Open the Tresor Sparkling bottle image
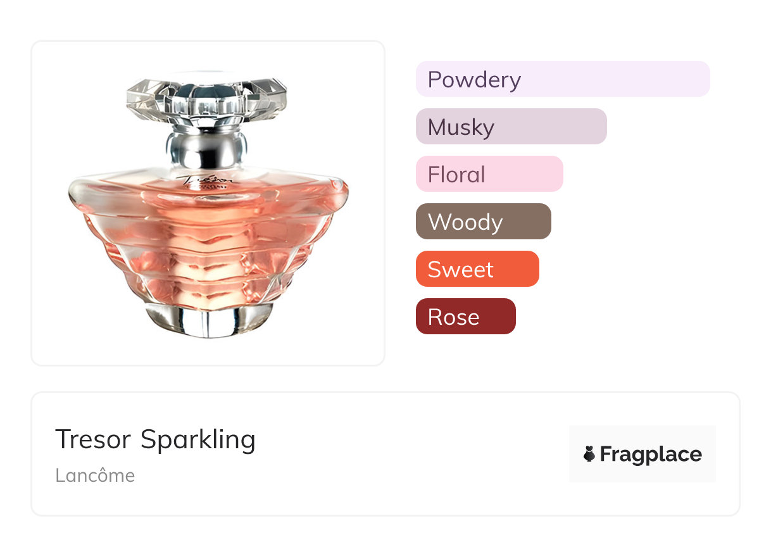The width and height of the screenshot is (771, 547). pyautogui.click(x=208, y=203)
